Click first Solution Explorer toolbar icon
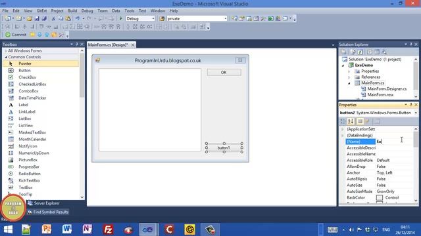This screenshot has width=421, height=236. 344,52
